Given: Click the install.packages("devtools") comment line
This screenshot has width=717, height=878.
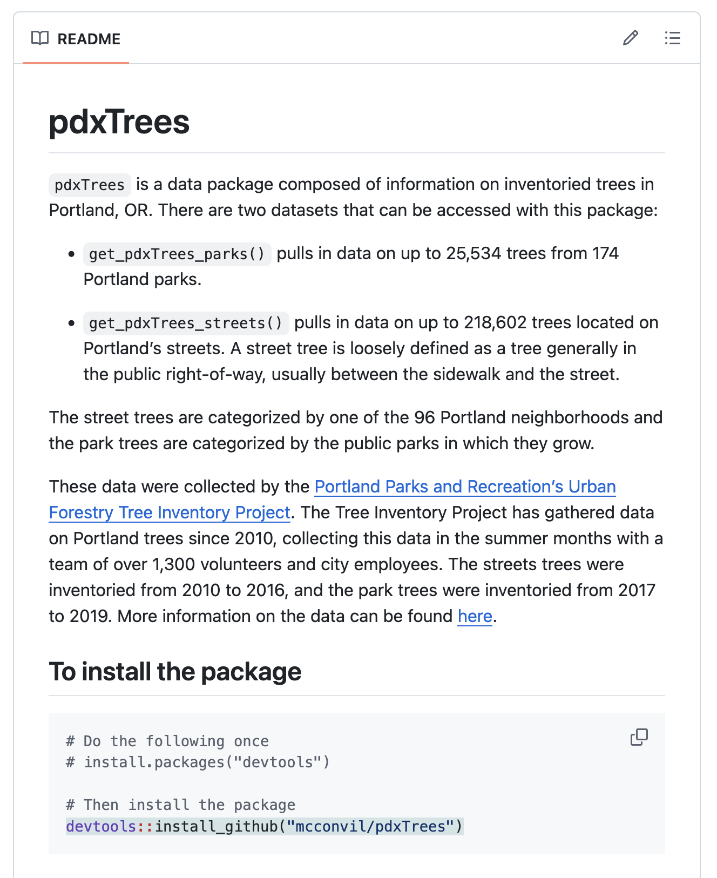Looking at the screenshot, I should [x=198, y=762].
